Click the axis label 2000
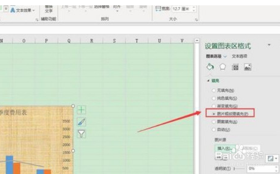Screen dimensions: 280x174 (66, 145)
